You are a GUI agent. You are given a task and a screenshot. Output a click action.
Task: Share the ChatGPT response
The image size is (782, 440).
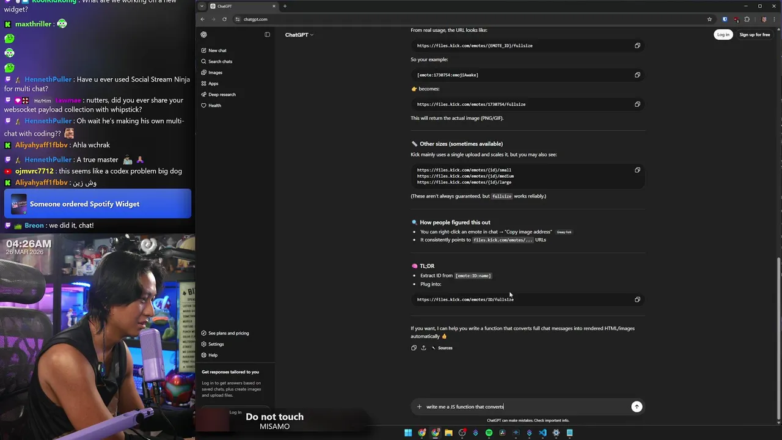[x=423, y=348]
